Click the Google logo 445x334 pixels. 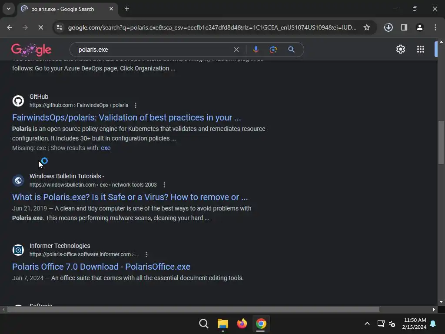tap(31, 50)
